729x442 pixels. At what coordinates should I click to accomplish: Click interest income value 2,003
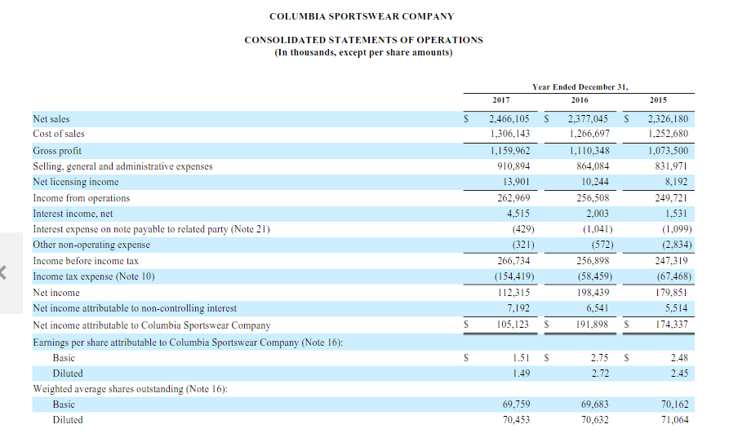[x=598, y=214]
